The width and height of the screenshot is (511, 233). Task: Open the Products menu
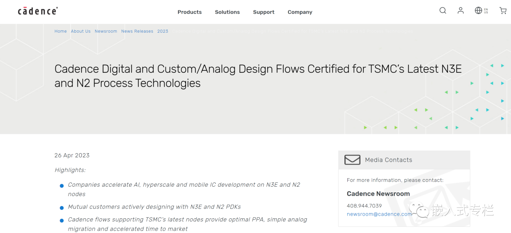point(190,12)
